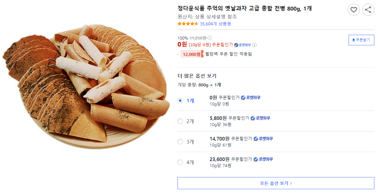Click the Rocket Wow badge in the 2개 option row
The height and width of the screenshot is (194, 378).
pyautogui.click(x=260, y=118)
